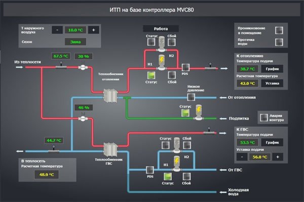
Task: Click heating pump Н1 green Статус indicator
Action: [x=151, y=75]
